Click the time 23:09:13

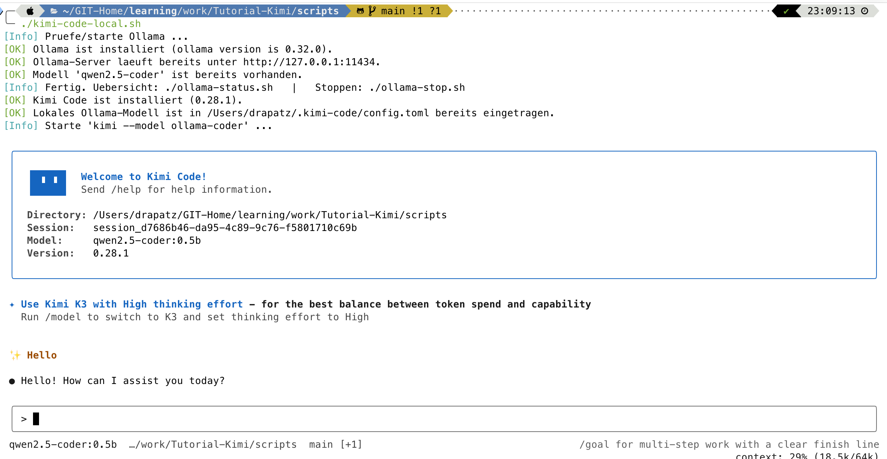tap(831, 11)
